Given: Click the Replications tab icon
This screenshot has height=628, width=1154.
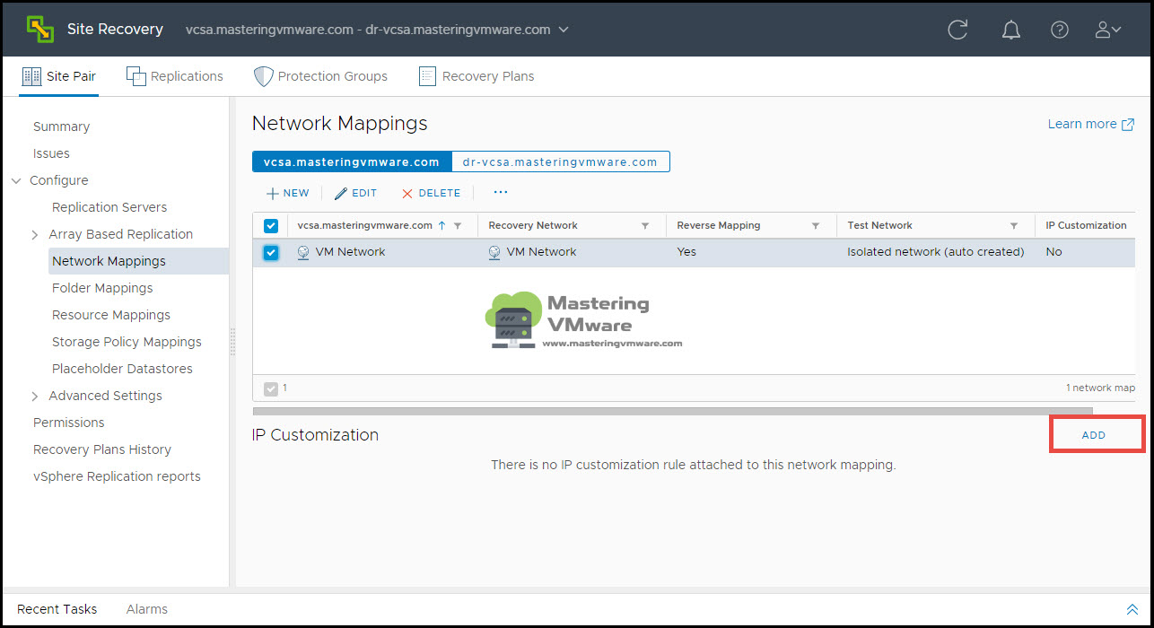Looking at the screenshot, I should (136, 76).
